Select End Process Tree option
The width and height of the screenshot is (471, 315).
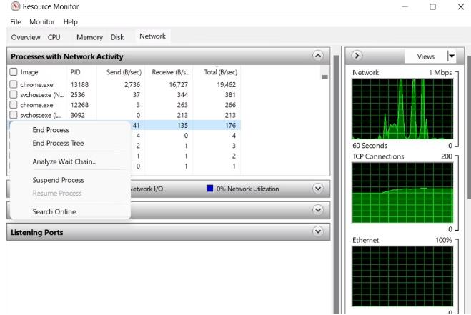click(x=58, y=143)
